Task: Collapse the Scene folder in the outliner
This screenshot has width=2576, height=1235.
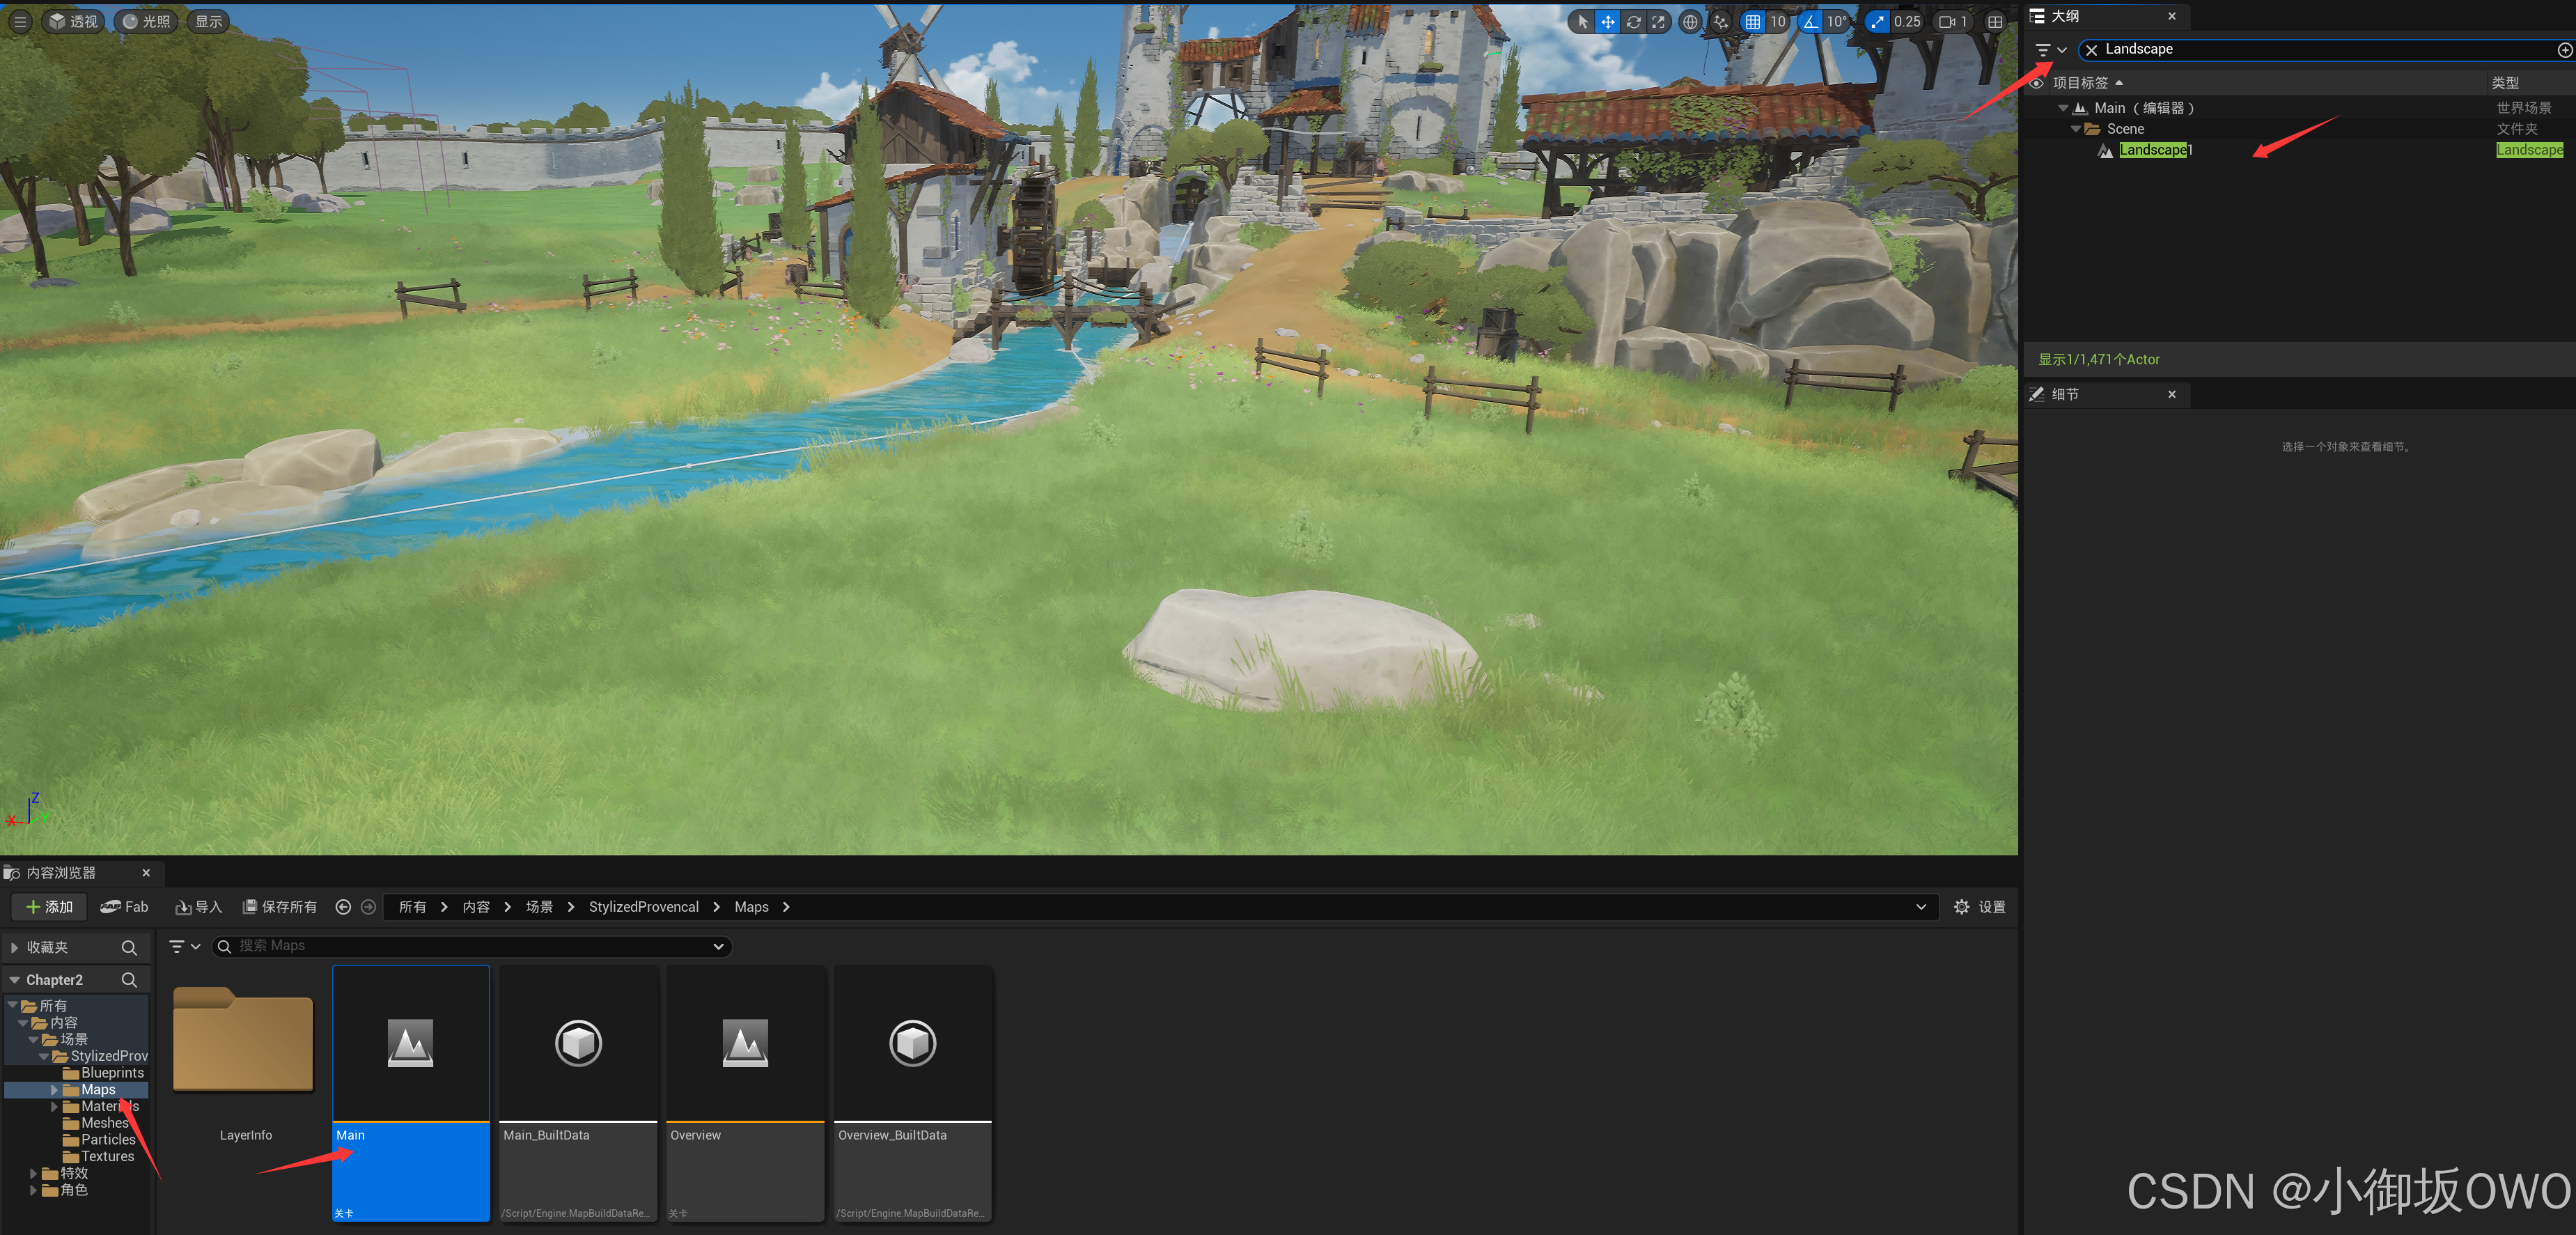Action: pos(2076,129)
